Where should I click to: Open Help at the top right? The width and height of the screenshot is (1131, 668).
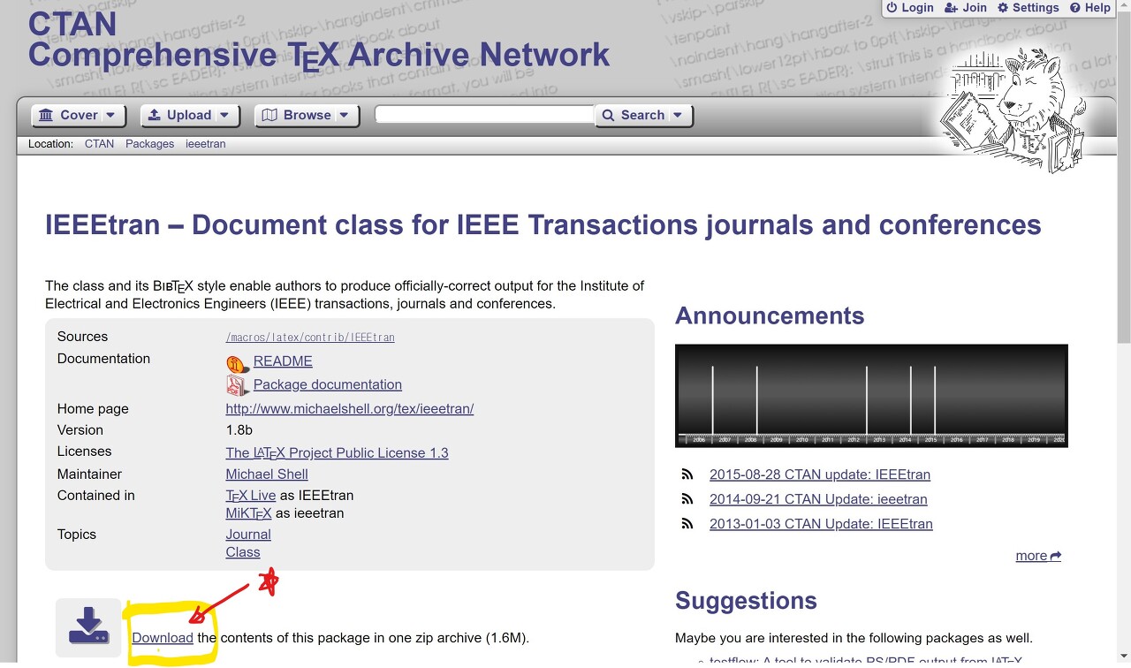(1090, 7)
